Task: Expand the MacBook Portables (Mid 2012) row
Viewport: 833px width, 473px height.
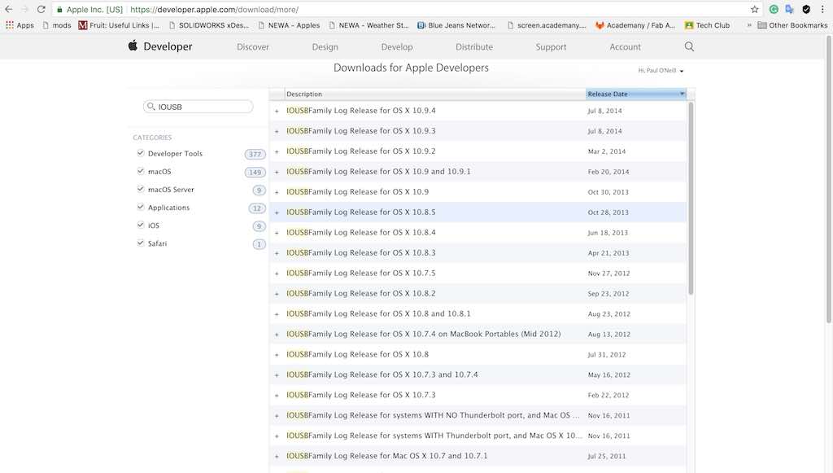Action: 277,335
